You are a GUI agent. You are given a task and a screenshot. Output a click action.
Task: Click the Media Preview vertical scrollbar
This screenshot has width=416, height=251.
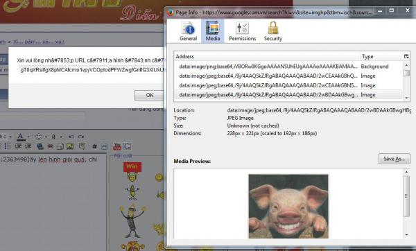pos(406,203)
